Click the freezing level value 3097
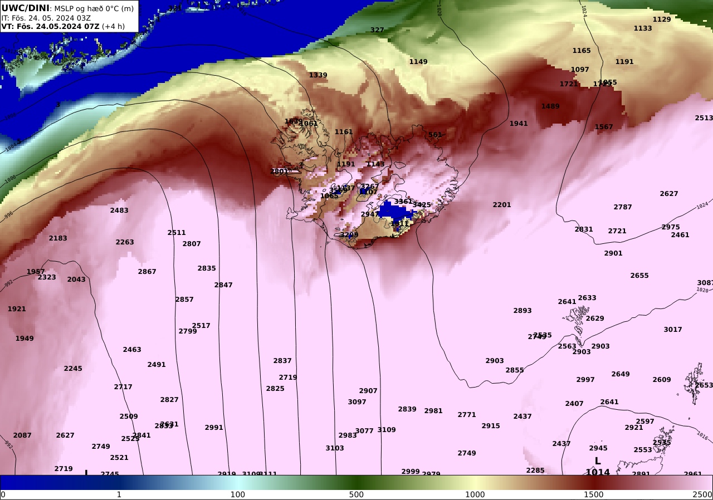Viewport: 713px width, 500px height. click(x=357, y=402)
